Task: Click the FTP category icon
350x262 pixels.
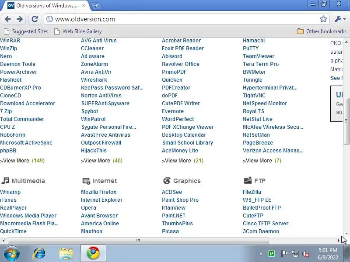Action: pos(248,180)
